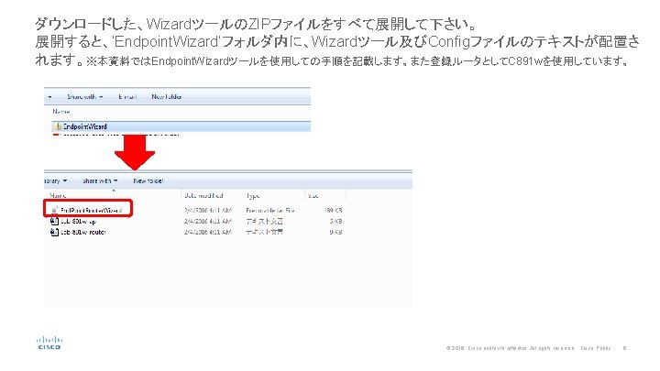This screenshot has height=371, width=660.
Task: Click 'New folder' in the lower Explorer toolbar
Action: [x=148, y=180]
